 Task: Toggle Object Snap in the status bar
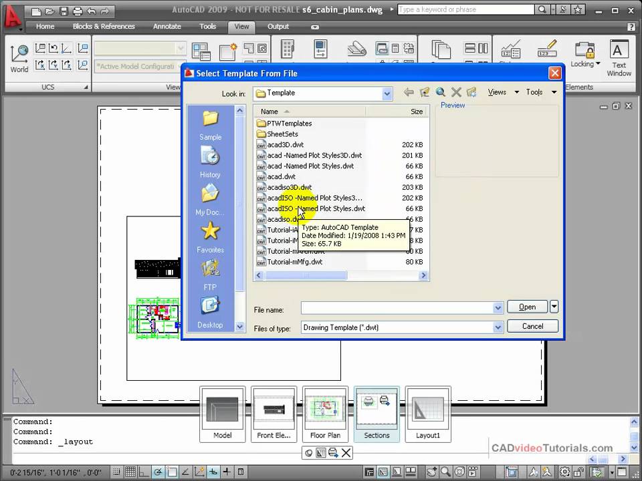pos(171,472)
